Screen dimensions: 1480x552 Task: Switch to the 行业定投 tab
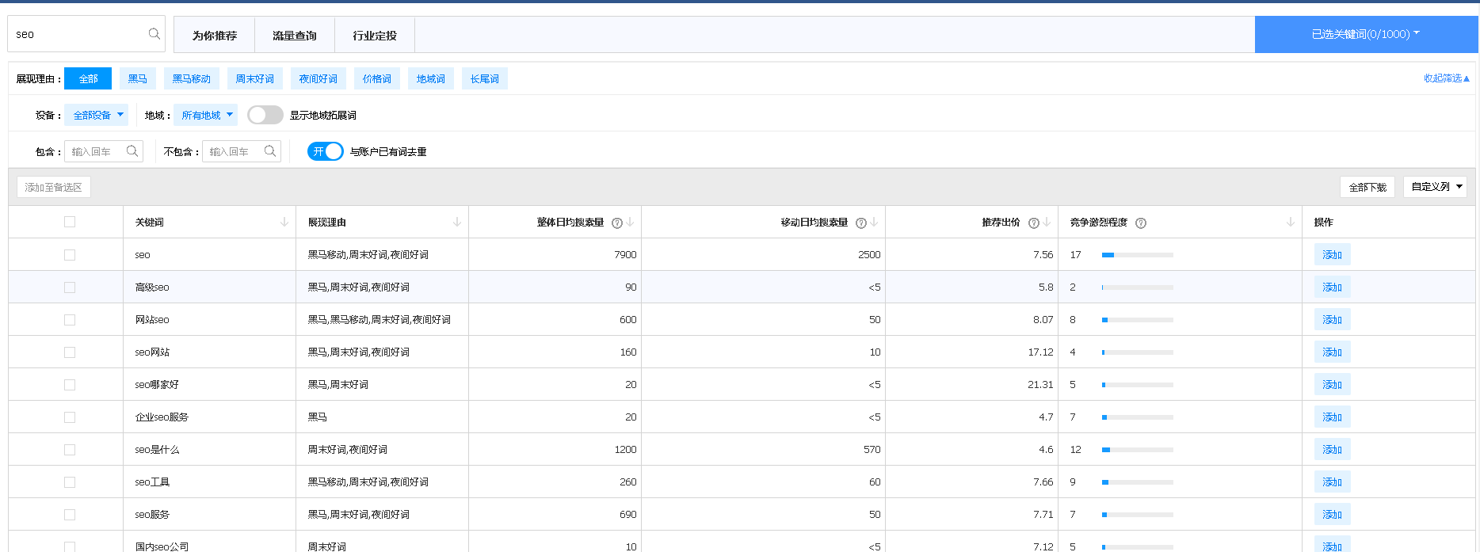tap(375, 36)
